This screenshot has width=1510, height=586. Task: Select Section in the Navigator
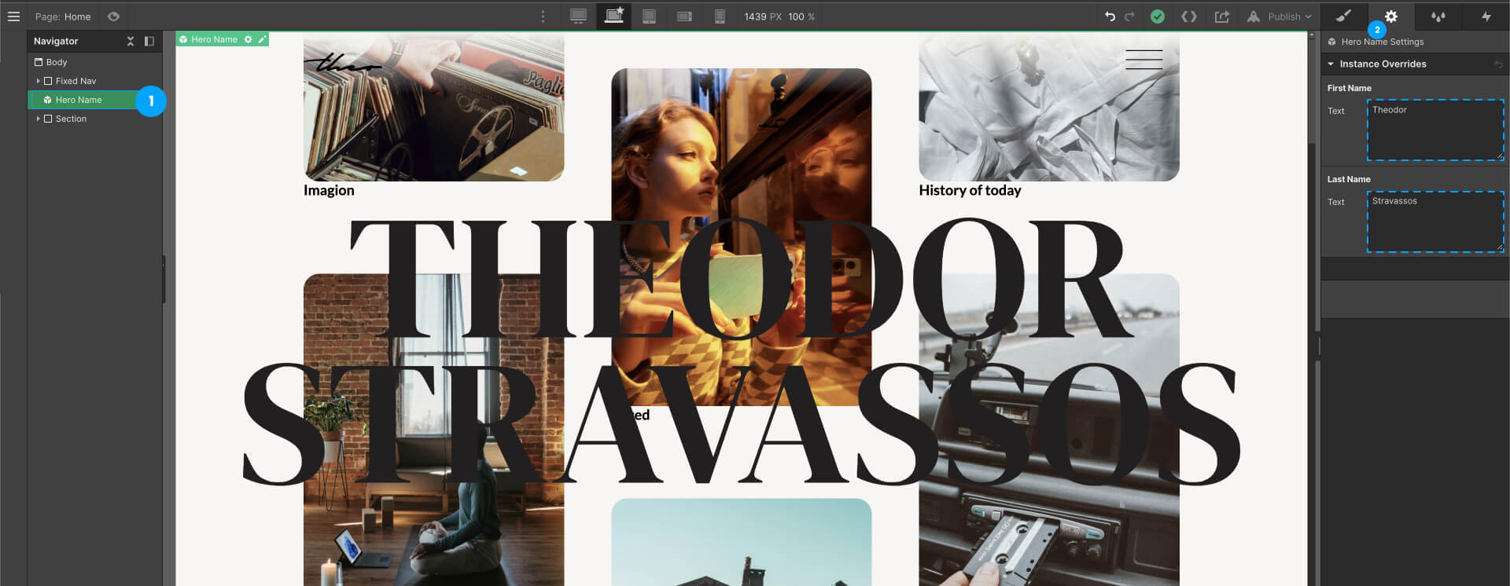71,119
